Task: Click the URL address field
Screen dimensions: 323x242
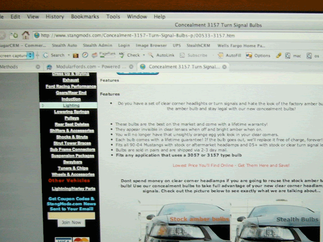Action: click(177, 36)
